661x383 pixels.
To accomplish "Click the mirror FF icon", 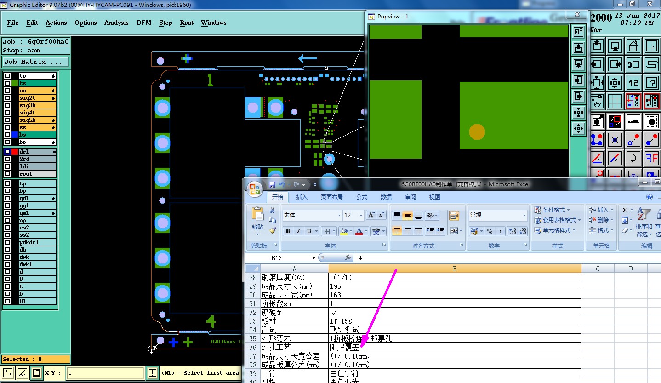I will point(651,158).
